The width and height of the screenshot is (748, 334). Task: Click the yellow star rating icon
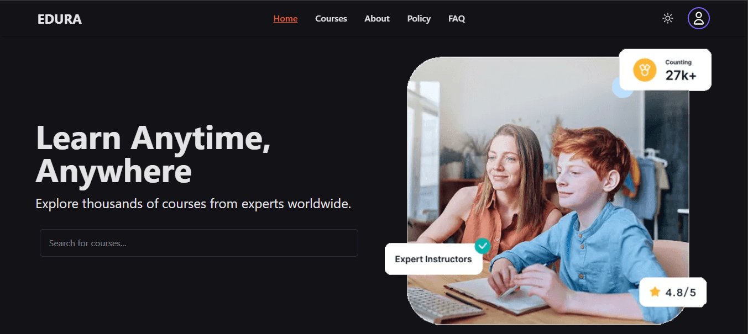[655, 292]
